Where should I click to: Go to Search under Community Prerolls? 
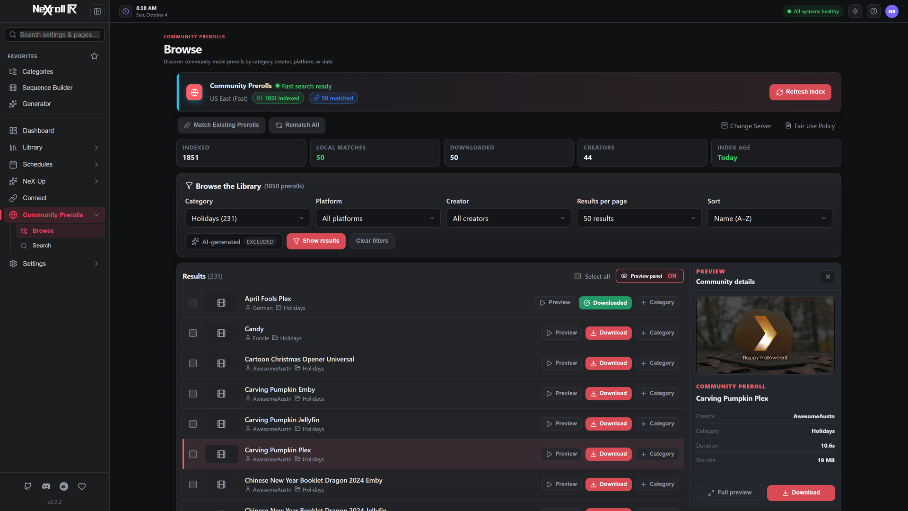(x=60, y=246)
